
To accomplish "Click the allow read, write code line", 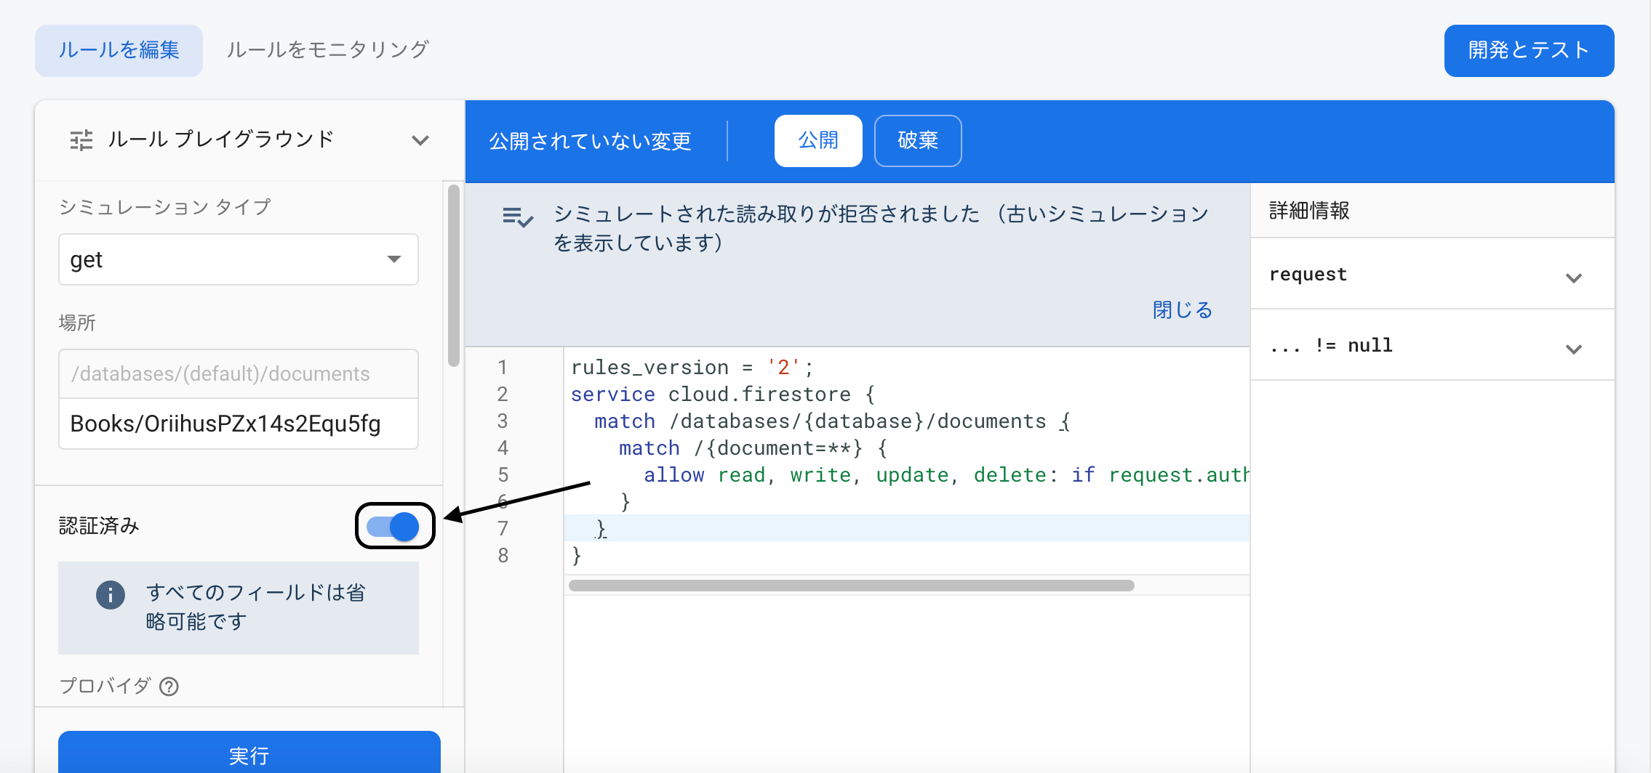I will 946,475.
